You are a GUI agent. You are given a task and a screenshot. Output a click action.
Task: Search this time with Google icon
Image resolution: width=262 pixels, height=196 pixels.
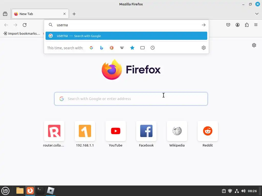click(91, 48)
